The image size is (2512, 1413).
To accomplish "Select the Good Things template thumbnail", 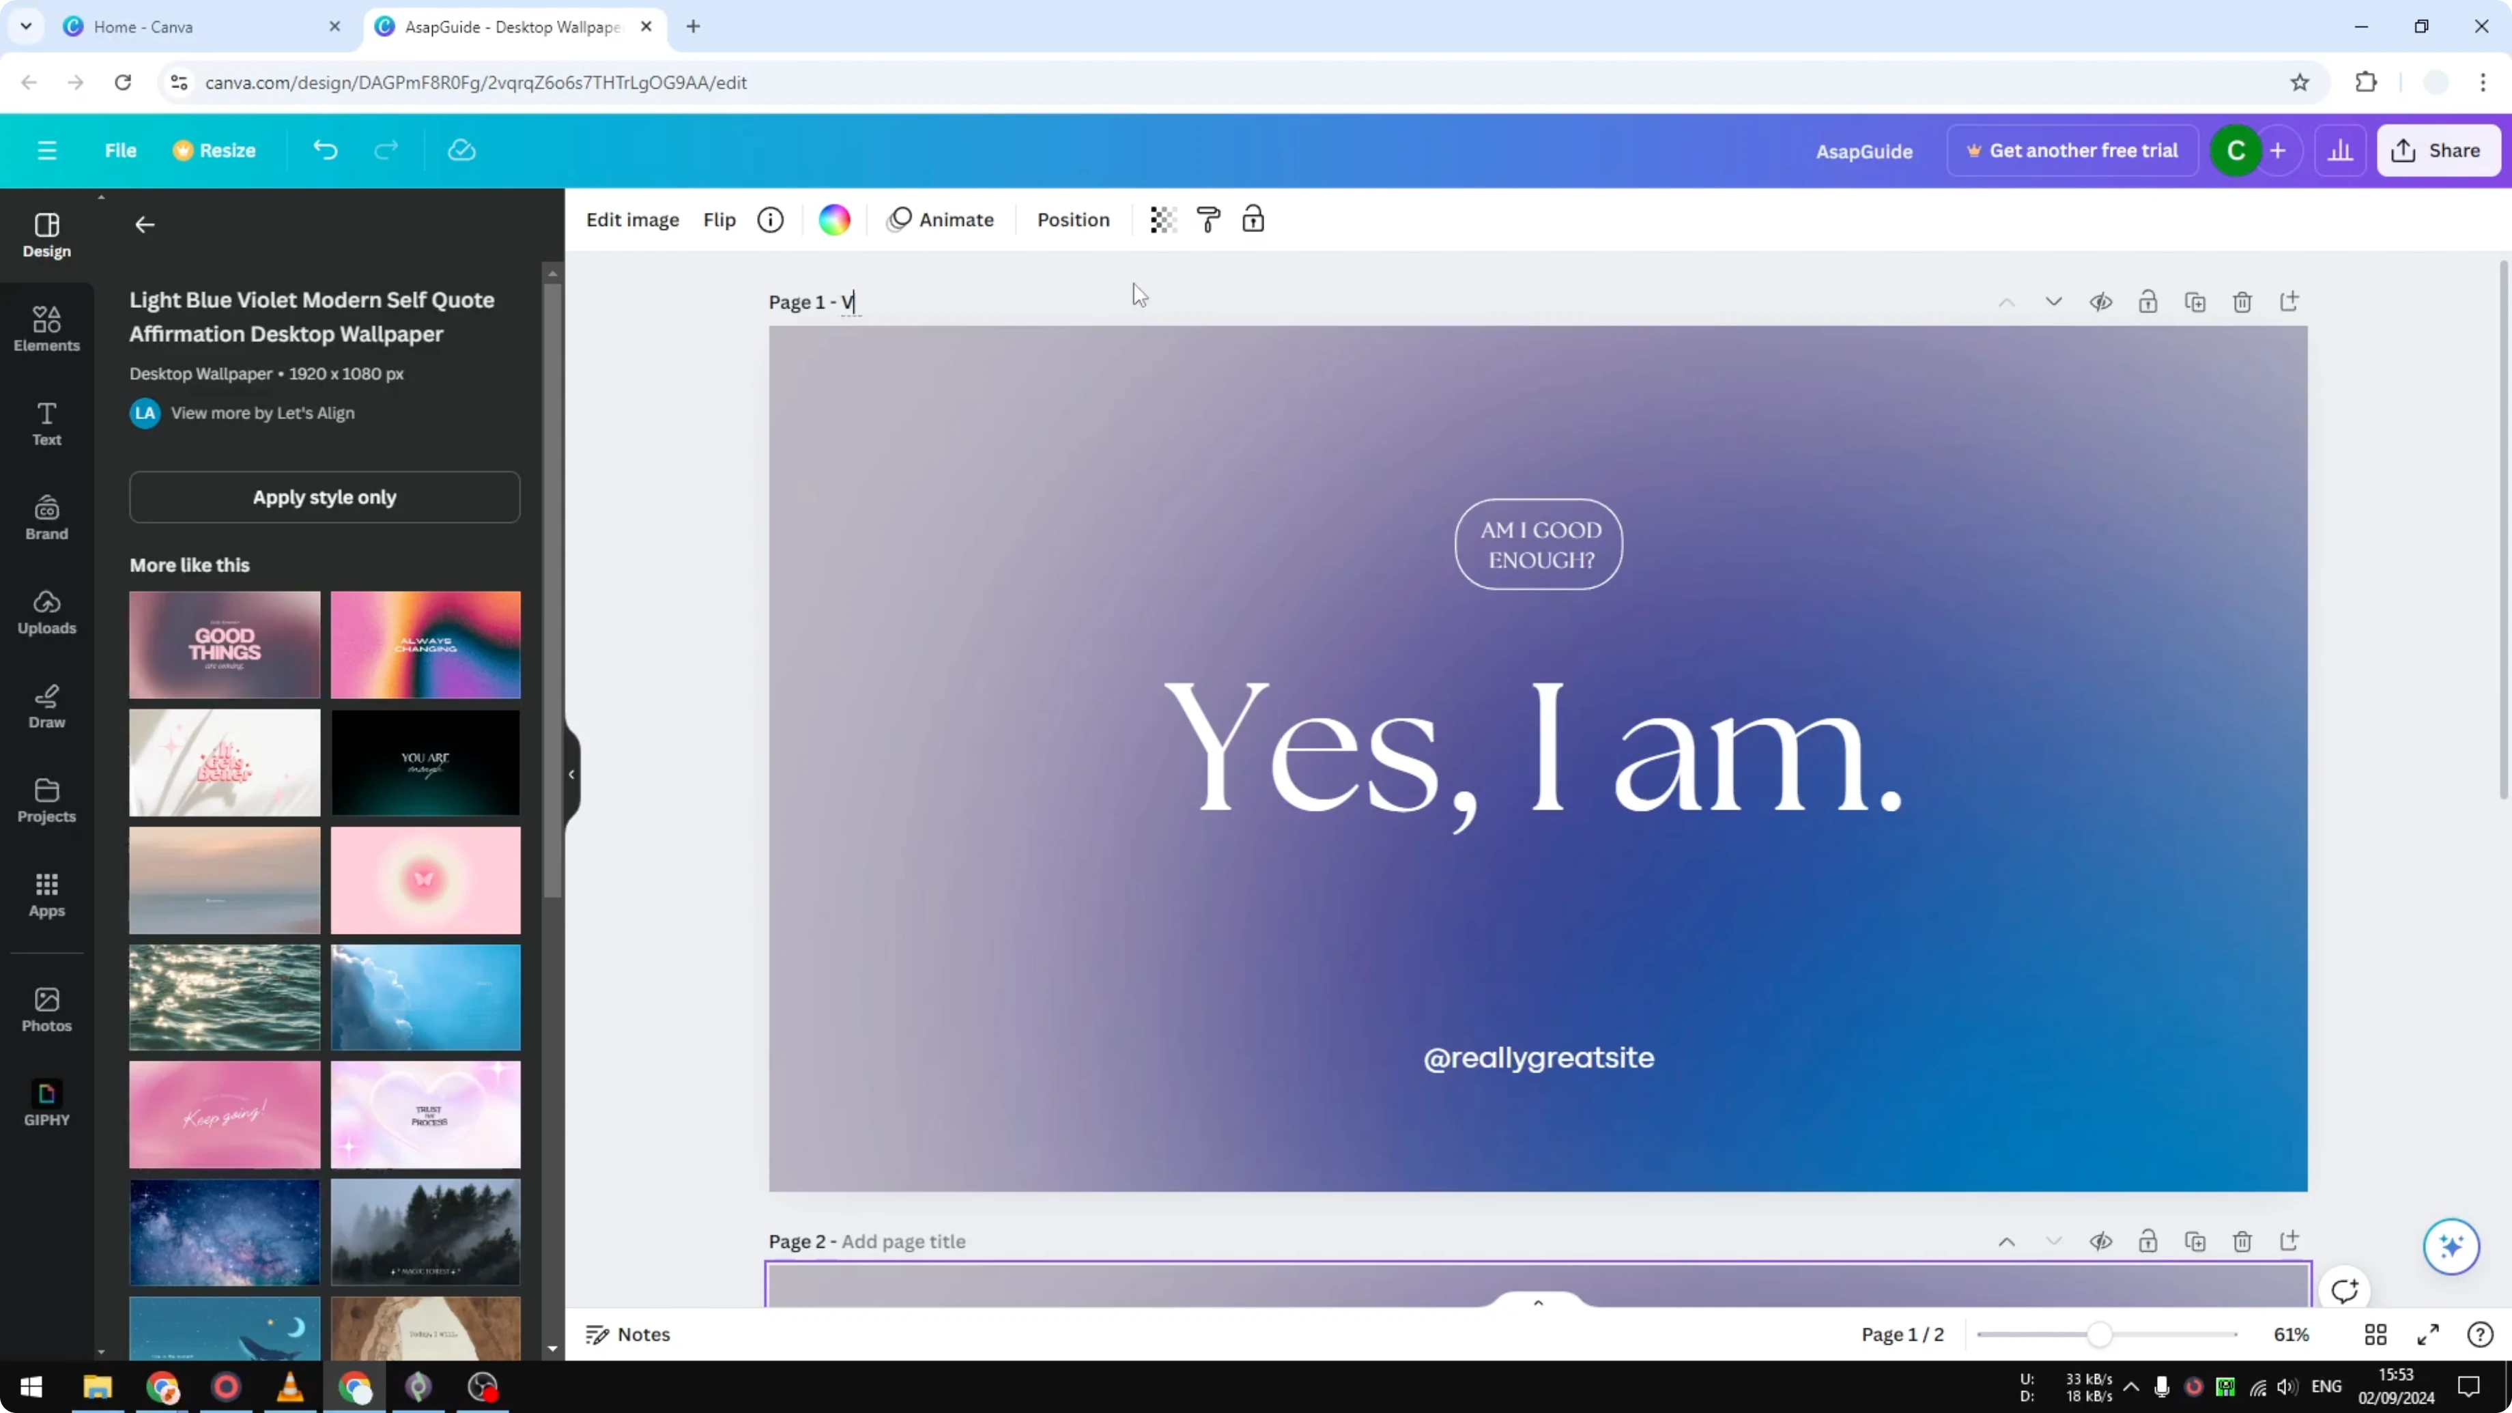I will (225, 644).
